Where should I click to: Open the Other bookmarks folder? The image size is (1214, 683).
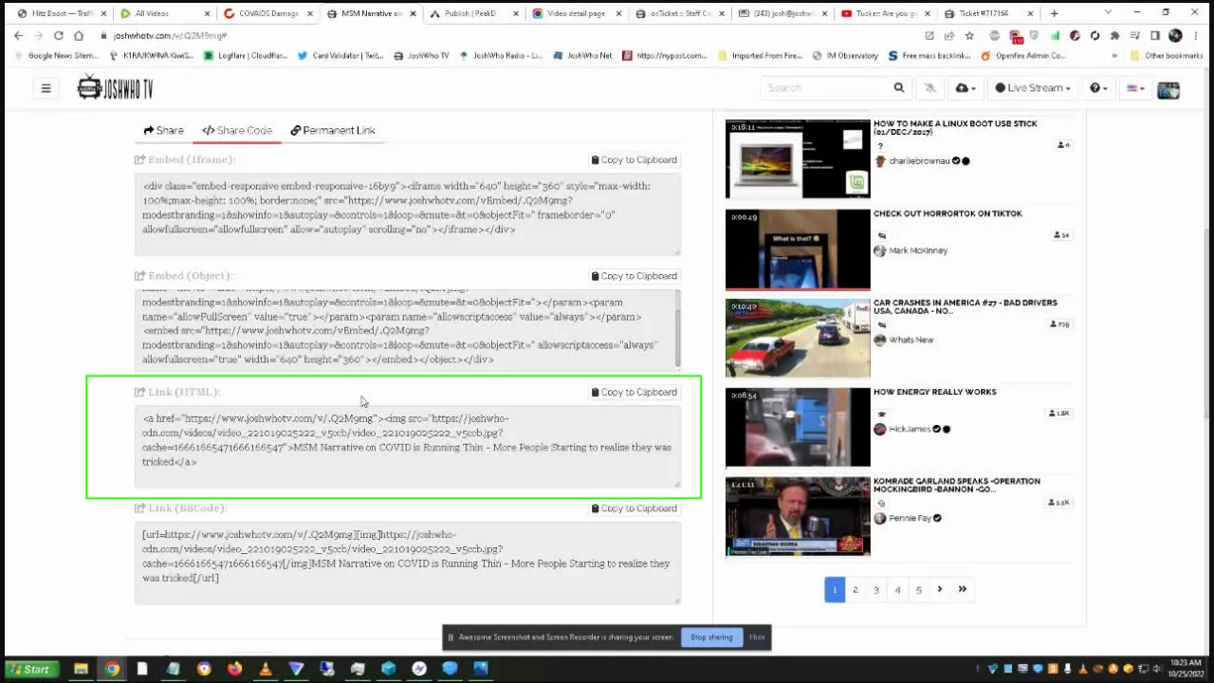[x=1167, y=55]
